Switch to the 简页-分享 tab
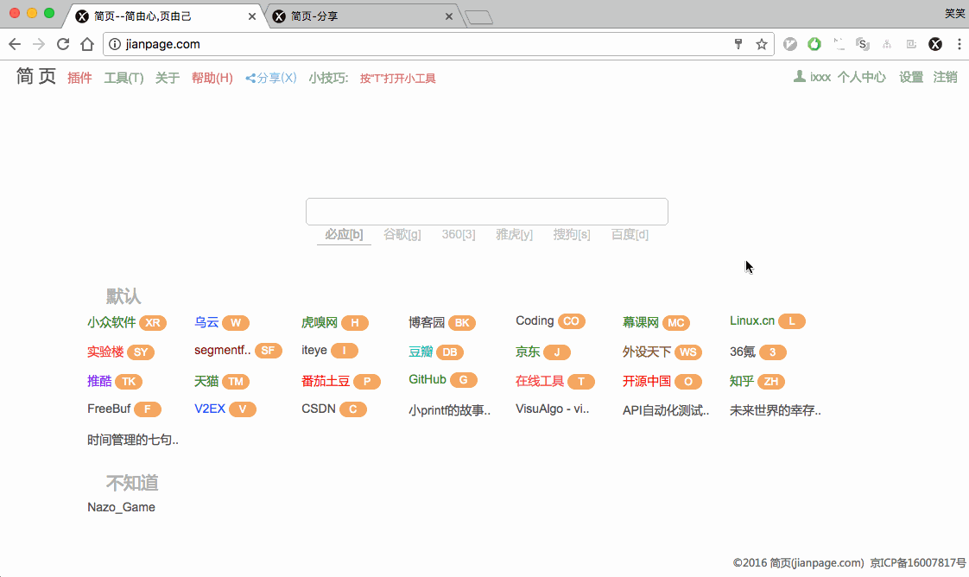 pos(363,16)
